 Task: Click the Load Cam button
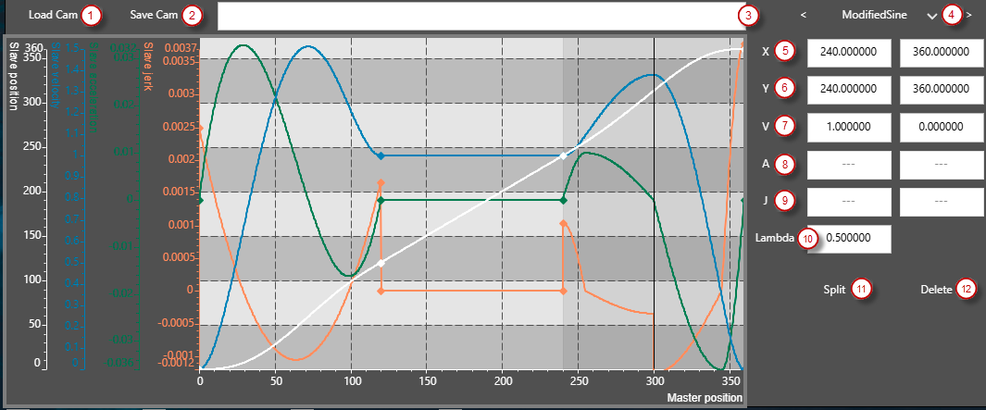(53, 15)
